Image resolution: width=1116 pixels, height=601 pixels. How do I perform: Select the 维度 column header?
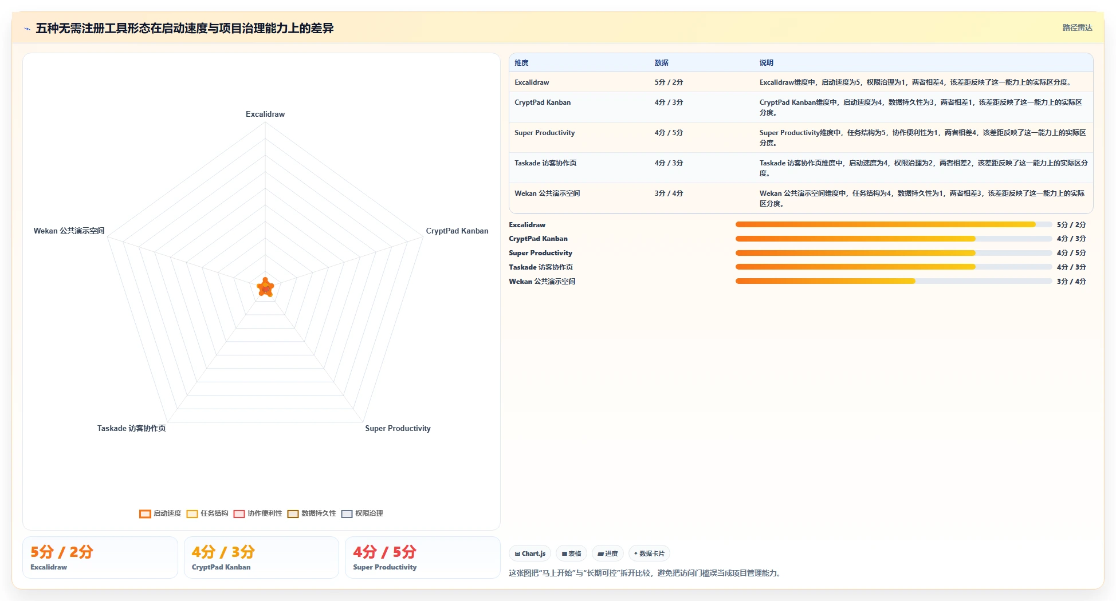click(x=521, y=63)
